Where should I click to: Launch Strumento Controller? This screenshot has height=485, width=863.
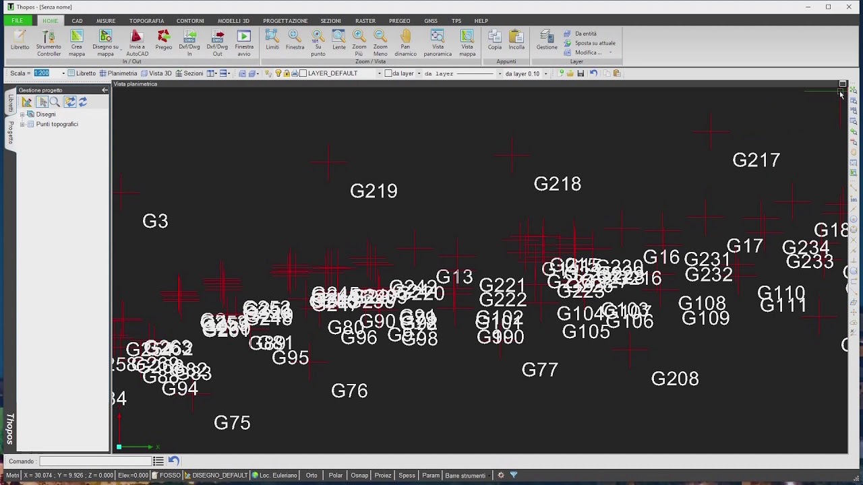(49, 42)
